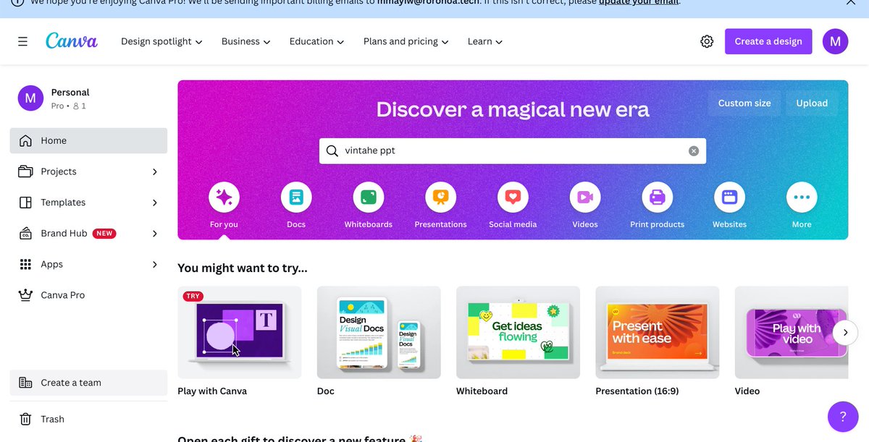Open Trash in sidebar
The height and width of the screenshot is (442, 869).
(x=88, y=419)
